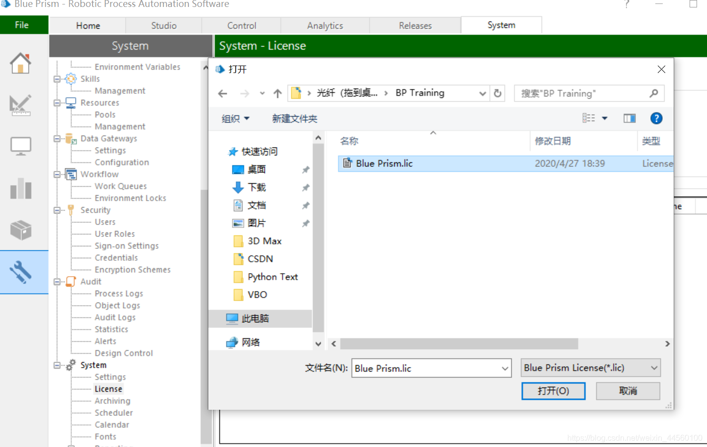The image size is (707, 447).
Task: Click the file list horizontal scrollbar
Action: pos(459,344)
